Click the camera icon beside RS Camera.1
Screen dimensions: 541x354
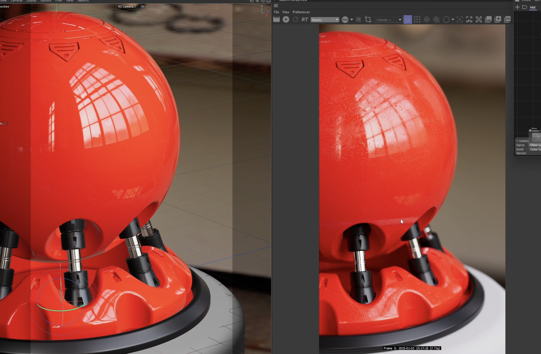(x=142, y=6)
